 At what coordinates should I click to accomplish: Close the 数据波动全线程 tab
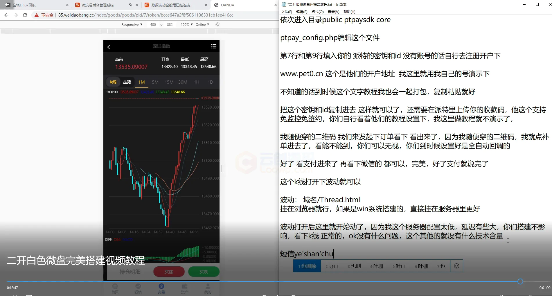coord(206,5)
